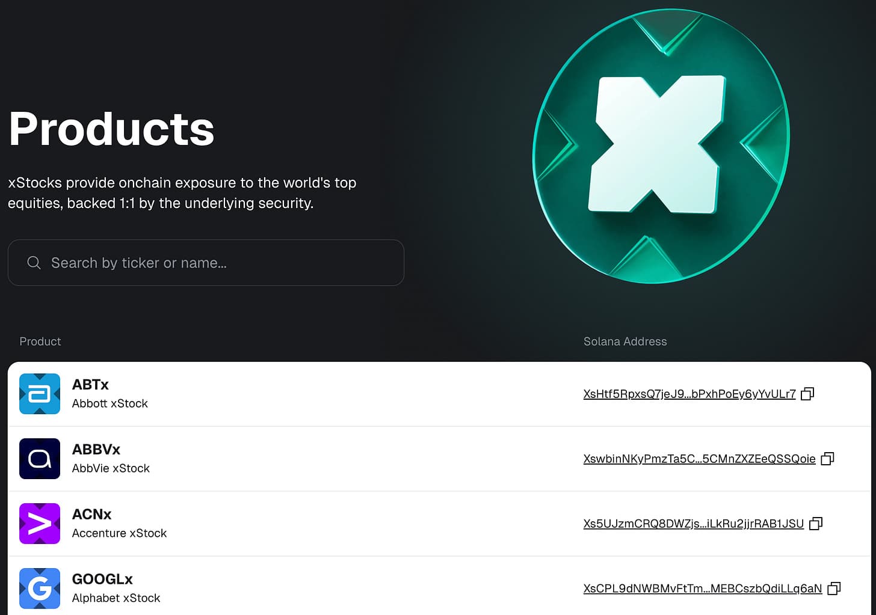The height and width of the screenshot is (615, 876).
Task: Click the Alphabet xStock G logo
Action: coord(40,589)
